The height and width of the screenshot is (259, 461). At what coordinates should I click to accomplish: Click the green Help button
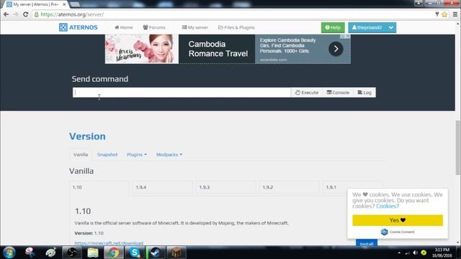(333, 27)
